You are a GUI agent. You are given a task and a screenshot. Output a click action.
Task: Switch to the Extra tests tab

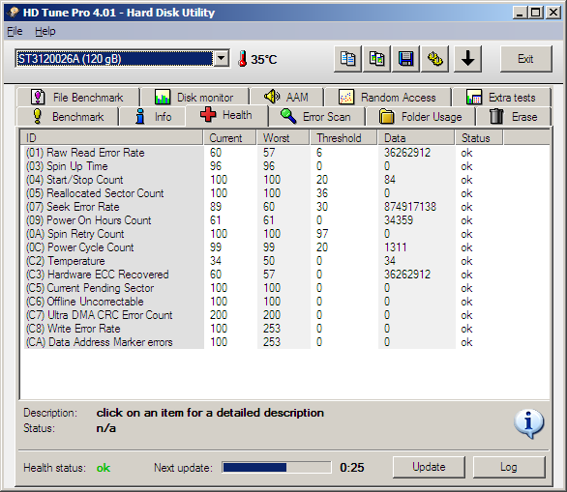(x=501, y=98)
